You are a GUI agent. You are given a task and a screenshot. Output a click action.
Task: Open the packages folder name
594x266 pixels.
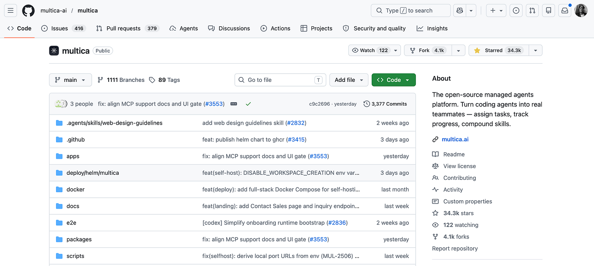(79, 239)
